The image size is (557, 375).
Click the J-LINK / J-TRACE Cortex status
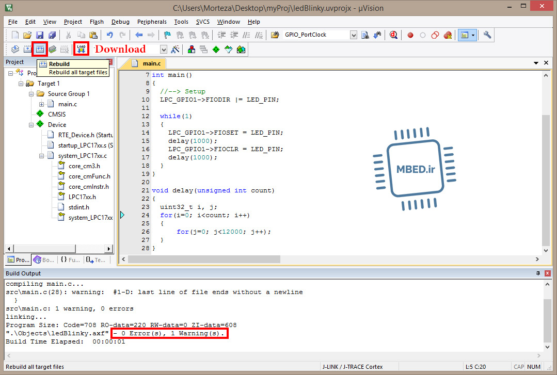tap(353, 367)
